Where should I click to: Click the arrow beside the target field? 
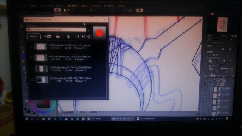click(x=88, y=30)
